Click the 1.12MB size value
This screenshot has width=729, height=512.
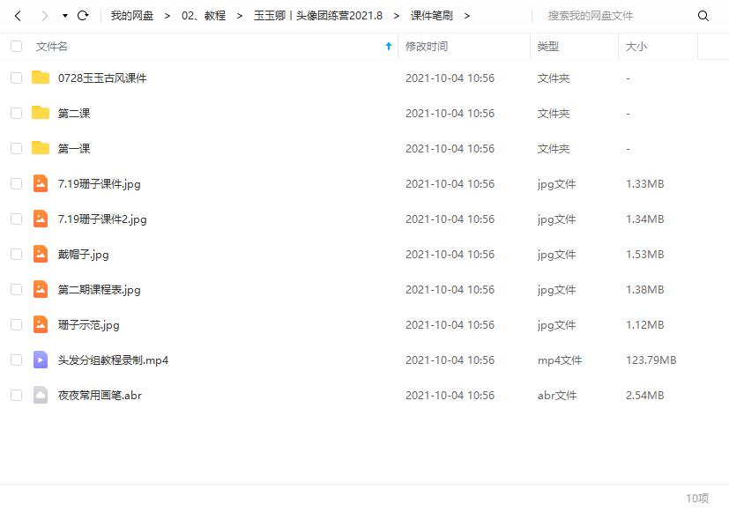click(x=645, y=325)
